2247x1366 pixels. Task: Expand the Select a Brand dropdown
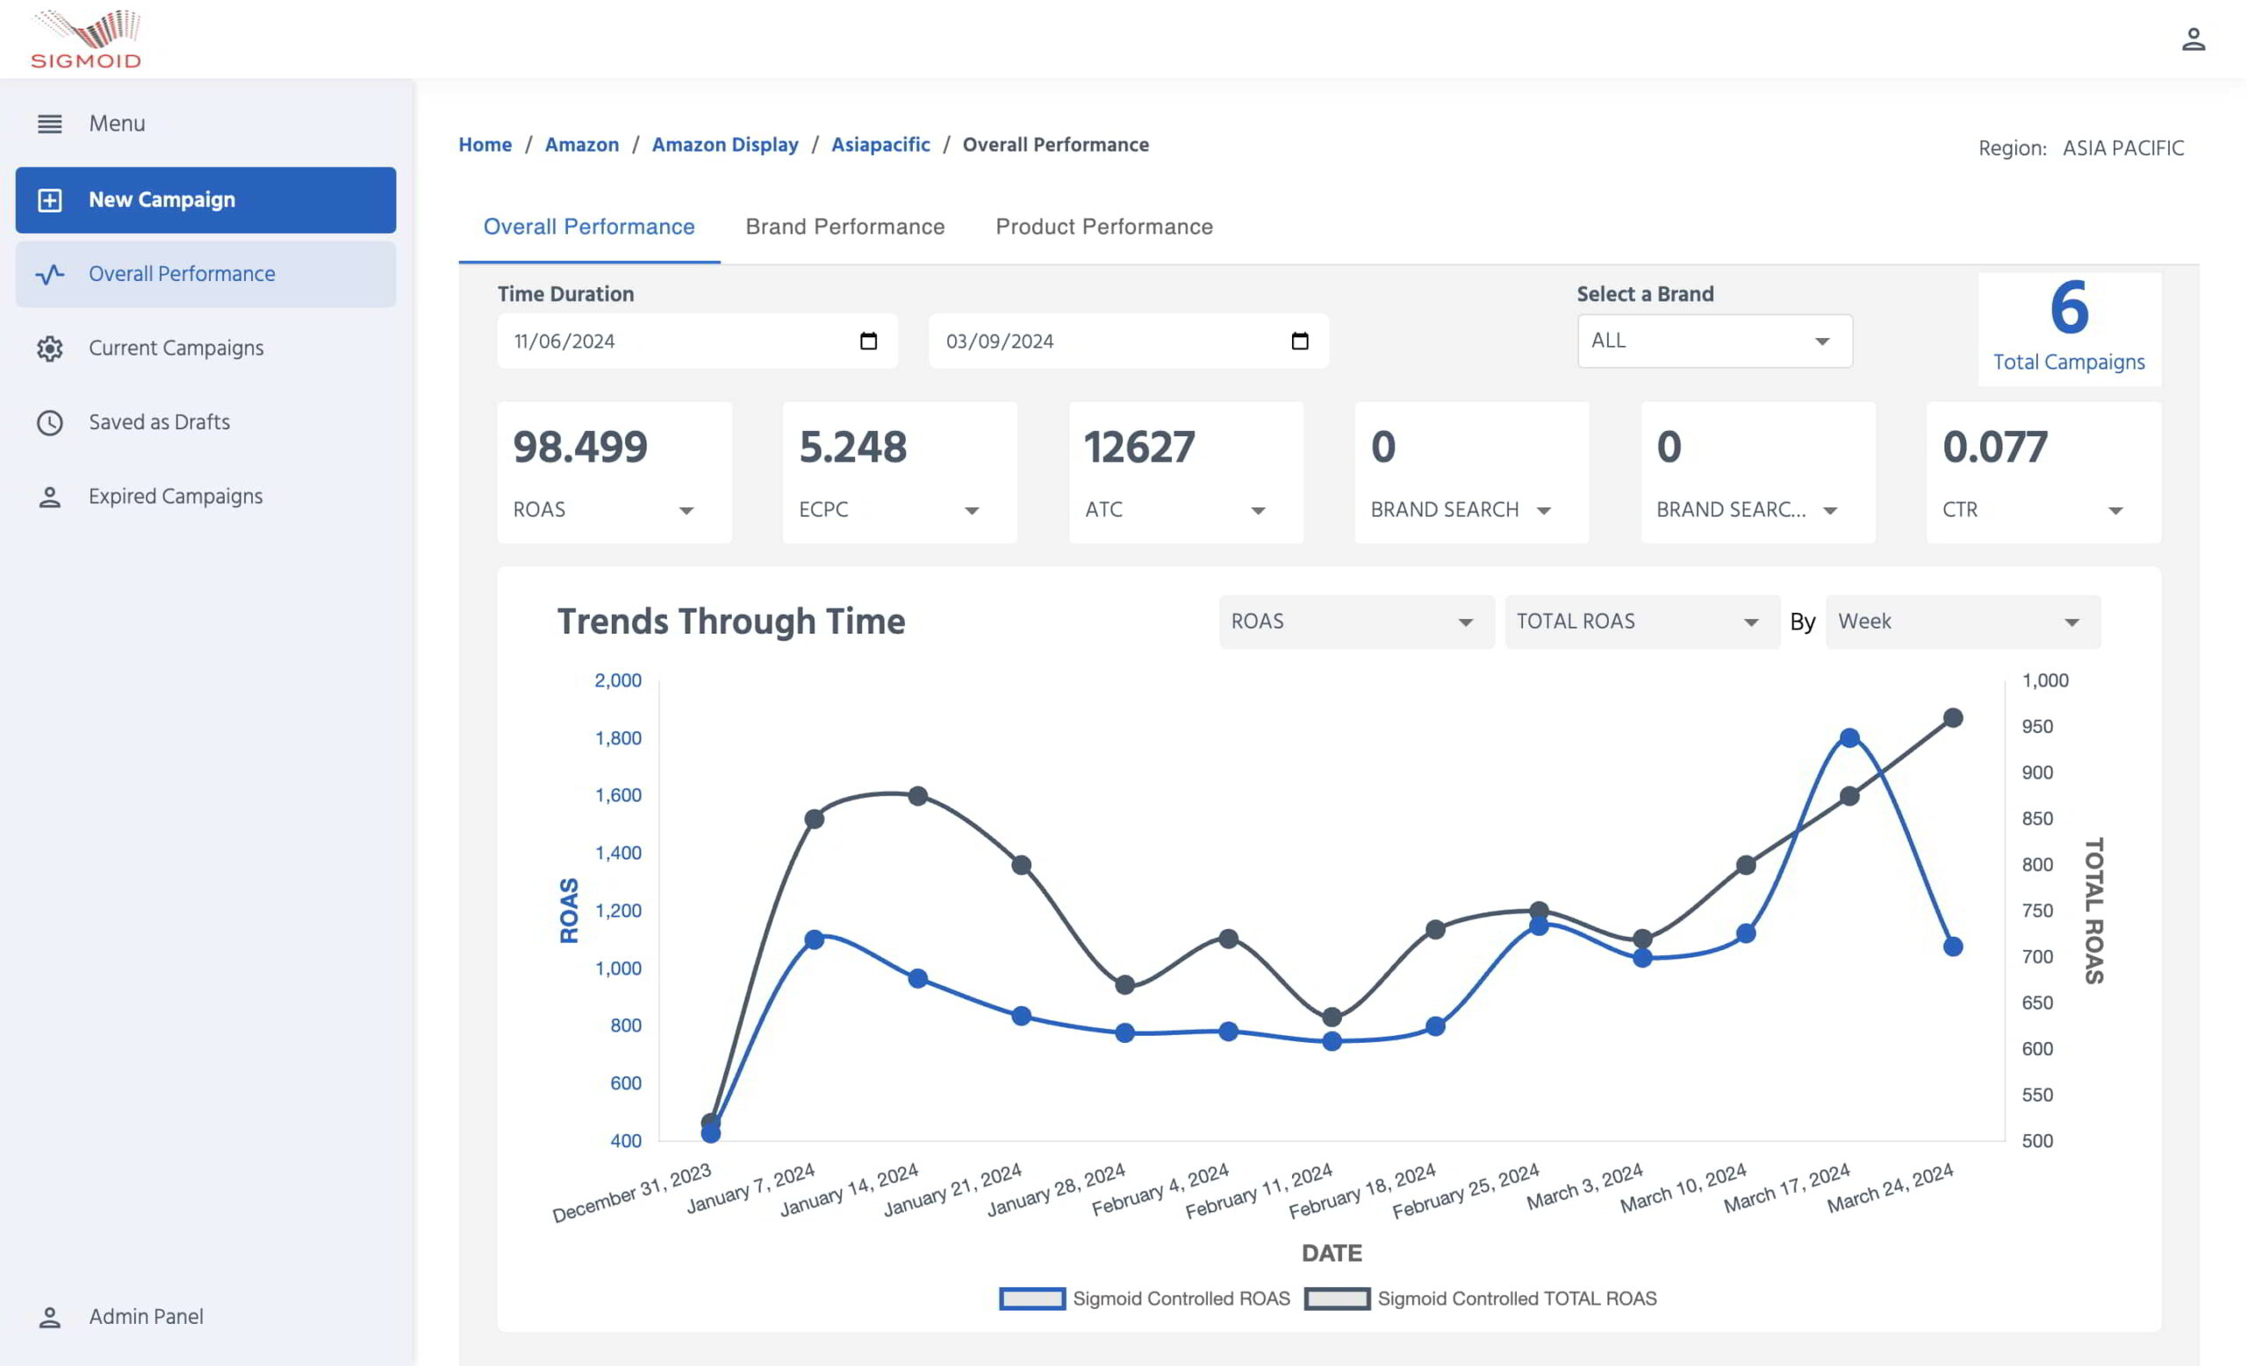1713,341
